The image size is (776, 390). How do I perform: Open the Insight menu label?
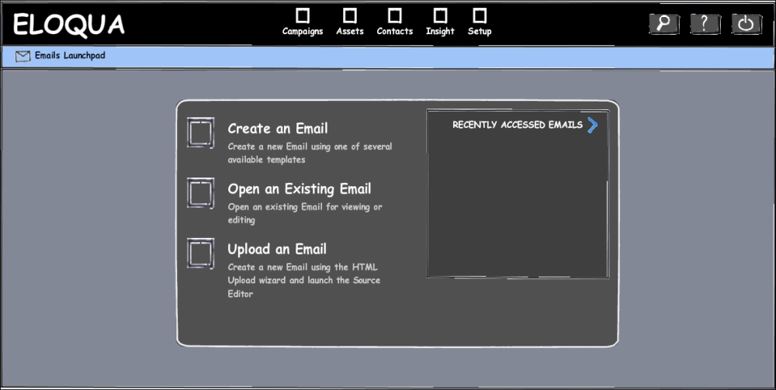(x=440, y=31)
